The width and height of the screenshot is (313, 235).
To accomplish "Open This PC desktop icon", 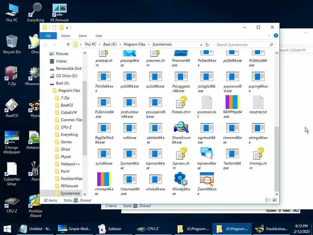I will click(12, 10).
